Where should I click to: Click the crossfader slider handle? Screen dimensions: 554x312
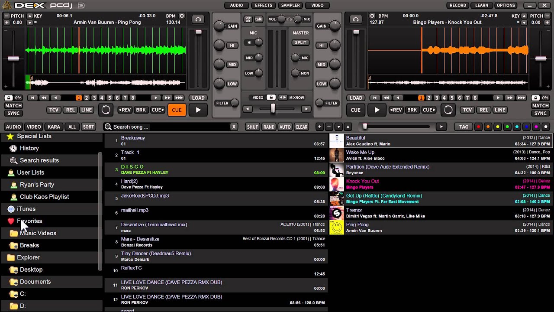(x=273, y=109)
